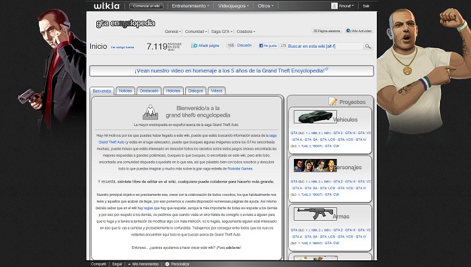Expand Mis Herramientas in bottom bar
471x267 pixels.
click(x=143, y=264)
